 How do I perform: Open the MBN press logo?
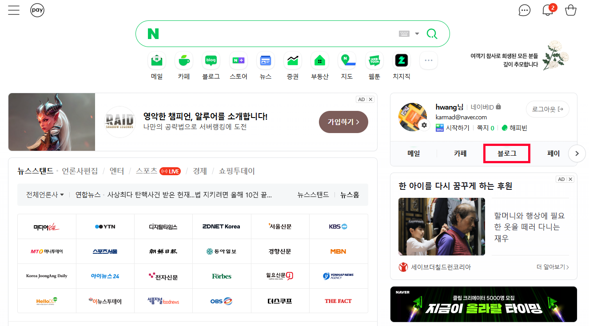tap(338, 251)
